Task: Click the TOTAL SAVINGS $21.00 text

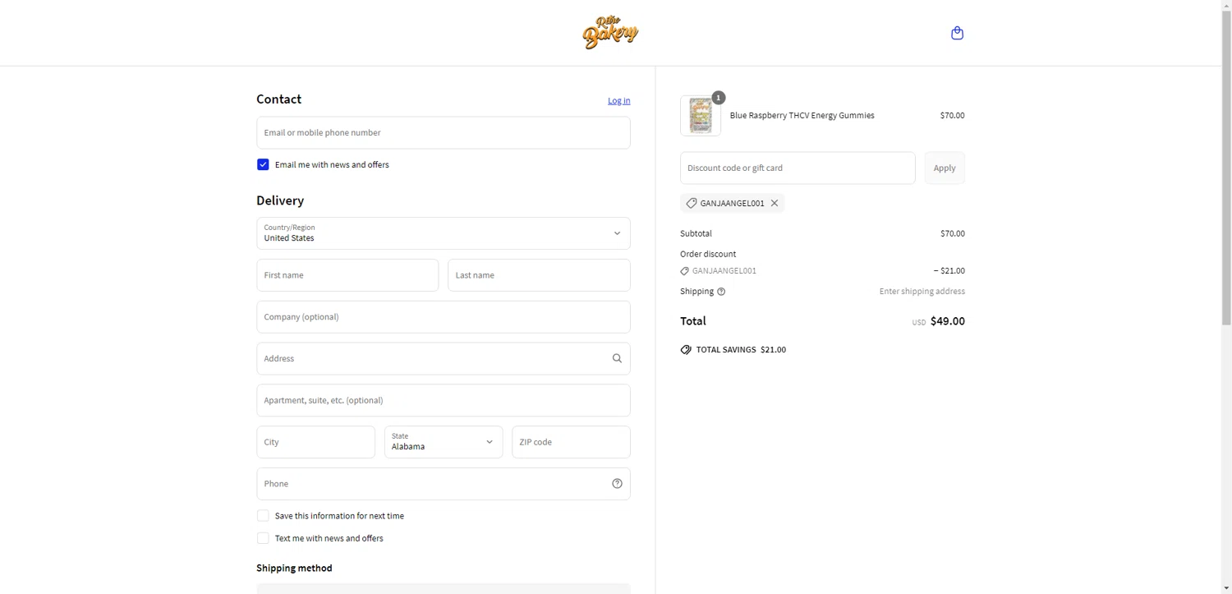Action: 741,350
